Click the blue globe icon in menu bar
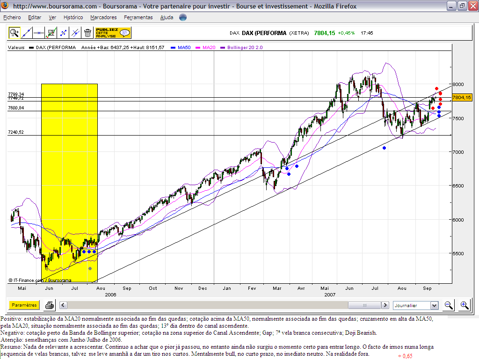The width and height of the screenshot is (479, 359). [x=183, y=17]
